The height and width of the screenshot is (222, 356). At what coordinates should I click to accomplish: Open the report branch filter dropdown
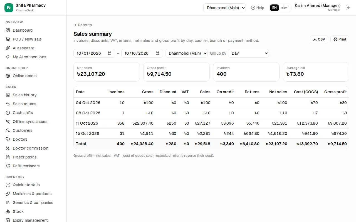pos(186,53)
